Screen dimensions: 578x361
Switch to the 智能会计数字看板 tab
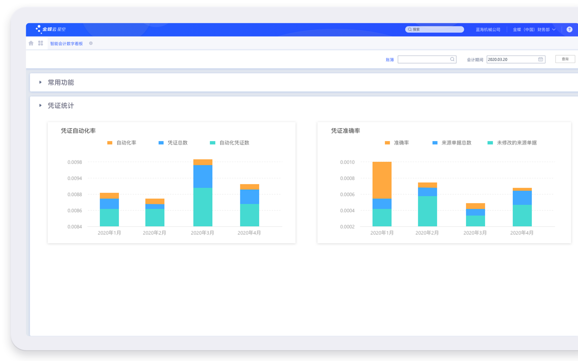pyautogui.click(x=66, y=44)
